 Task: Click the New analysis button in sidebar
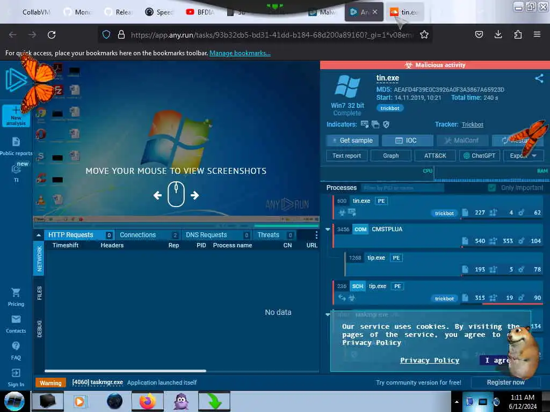pos(16,116)
